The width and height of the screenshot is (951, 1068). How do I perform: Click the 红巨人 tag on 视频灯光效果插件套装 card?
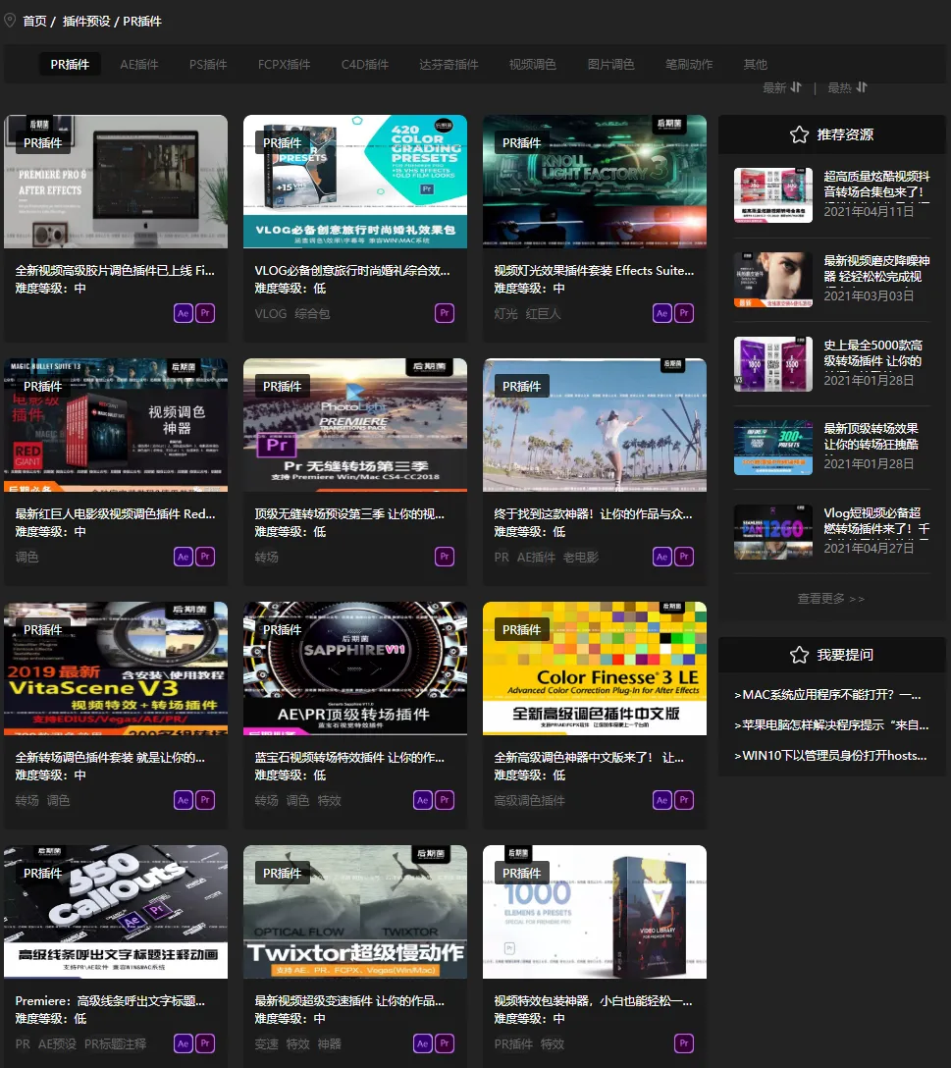pos(543,314)
